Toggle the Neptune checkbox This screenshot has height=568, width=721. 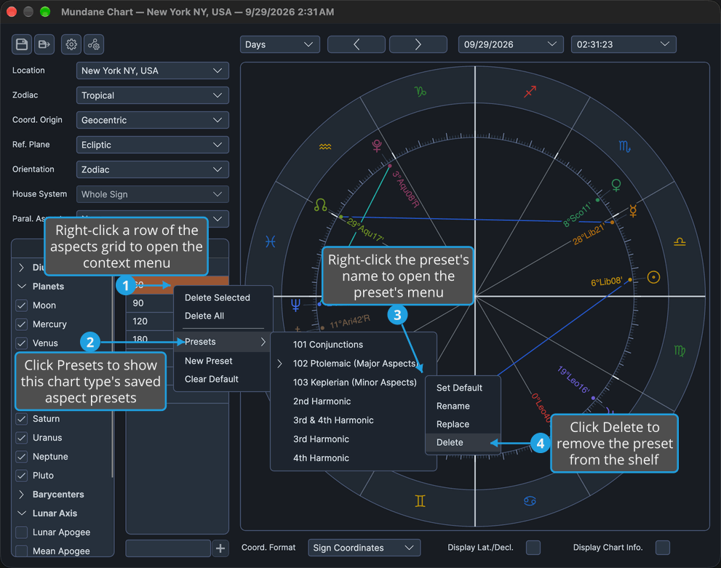coord(22,457)
